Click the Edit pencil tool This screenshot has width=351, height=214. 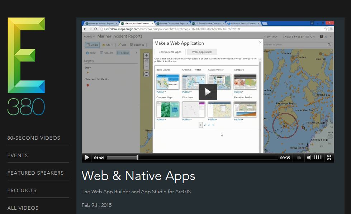pyautogui.click(x=122, y=45)
